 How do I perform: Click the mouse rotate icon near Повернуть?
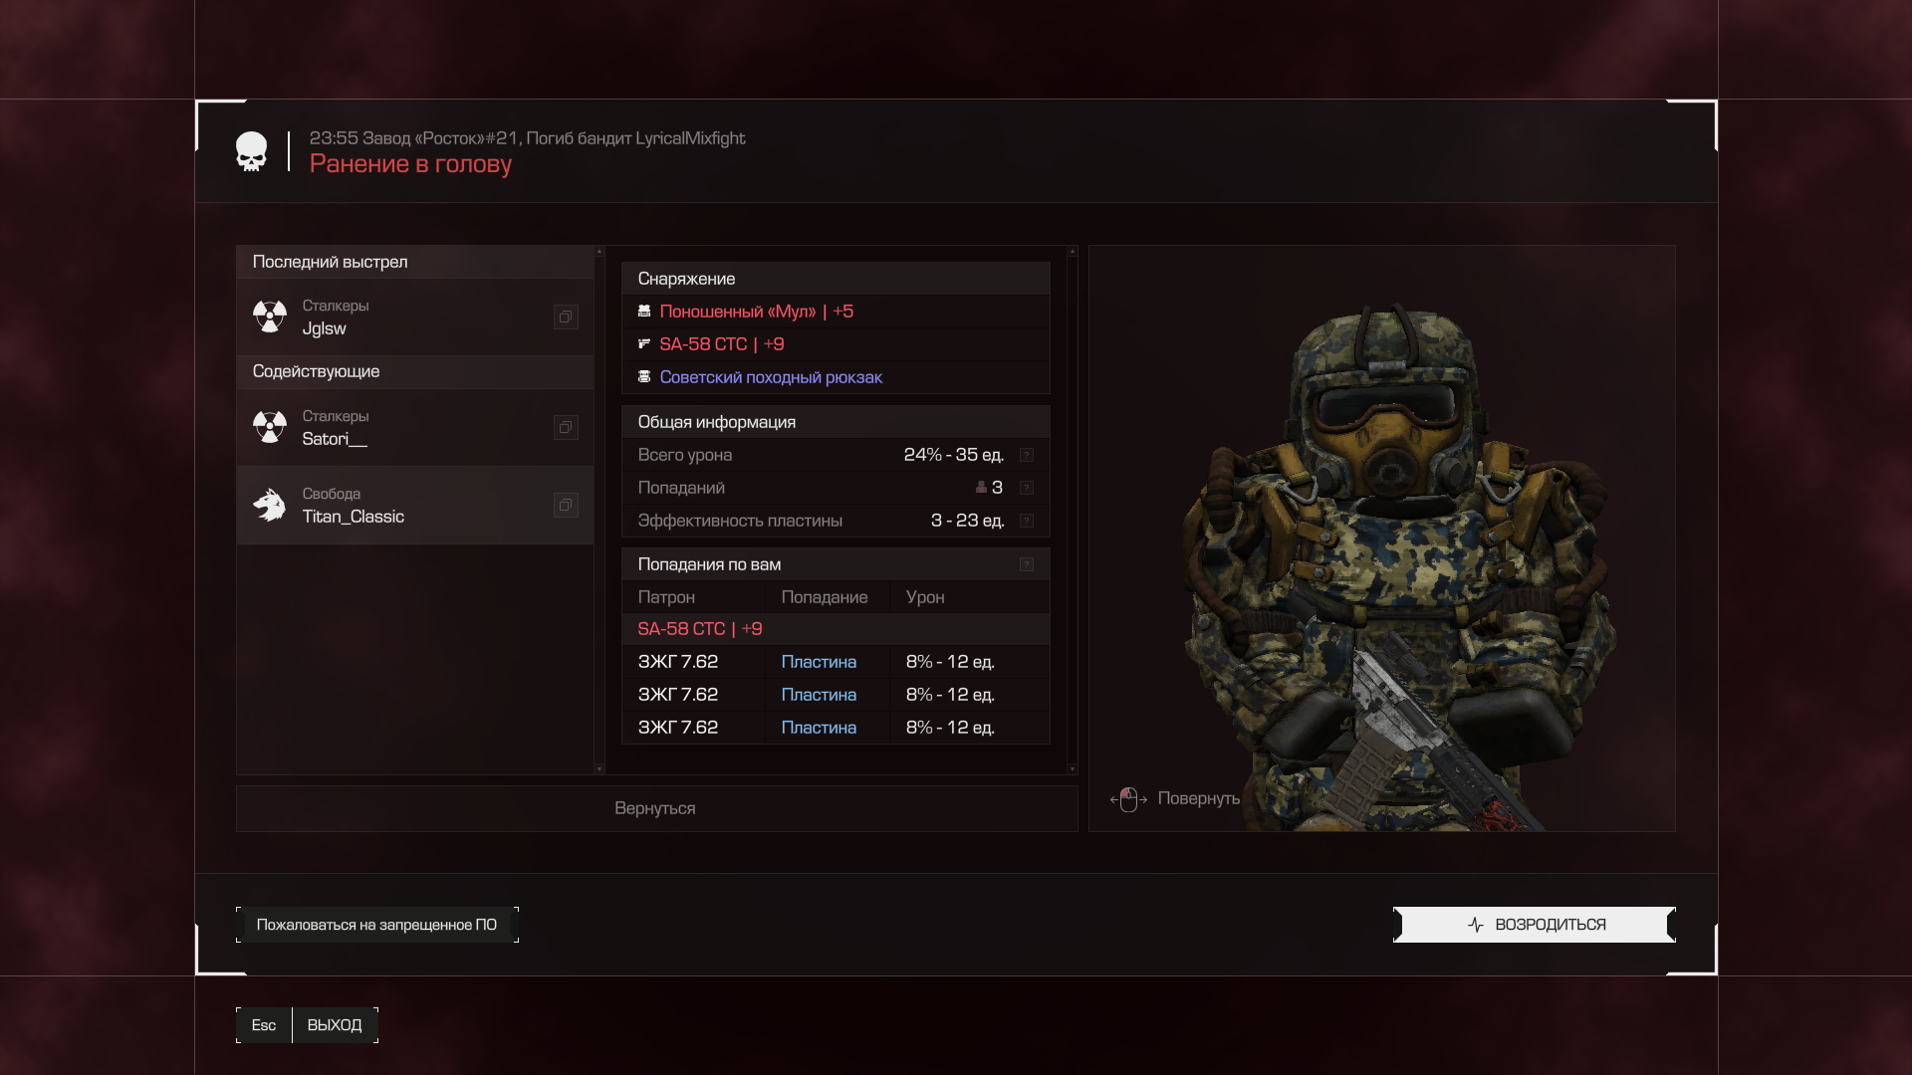[x=1128, y=799]
